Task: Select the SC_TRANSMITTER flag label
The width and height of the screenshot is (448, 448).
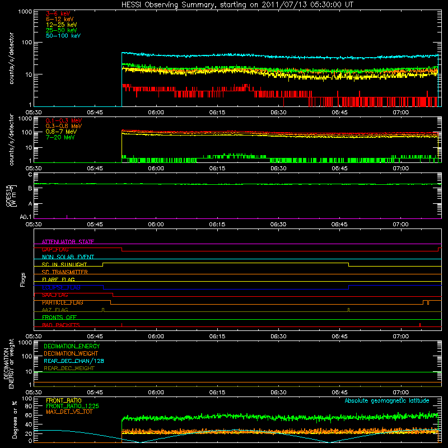Action: tap(64, 272)
